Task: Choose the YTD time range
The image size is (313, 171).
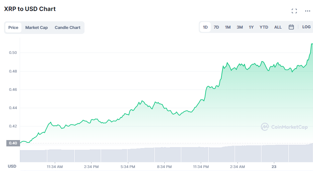Action: [x=264, y=27]
